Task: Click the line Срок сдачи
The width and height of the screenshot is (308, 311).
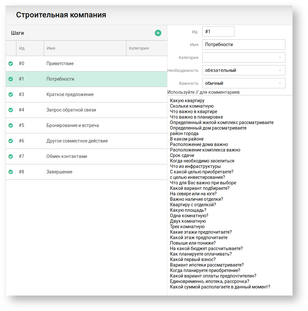Action: pos(182,155)
